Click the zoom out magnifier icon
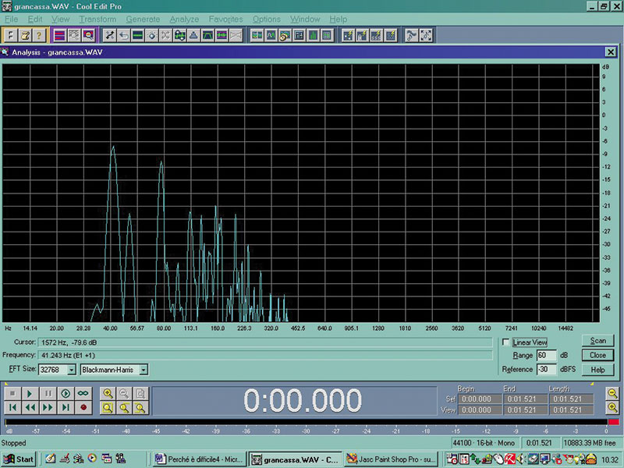This screenshot has height=468, width=624. pyautogui.click(x=124, y=394)
